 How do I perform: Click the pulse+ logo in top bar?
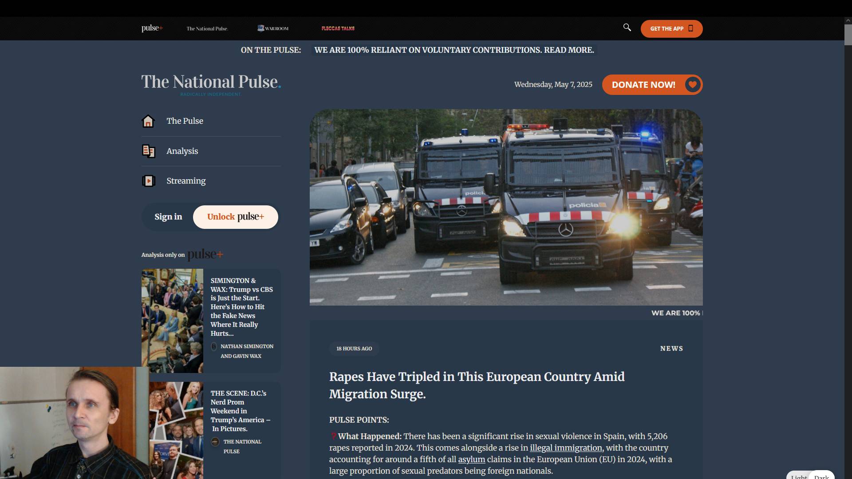click(x=152, y=28)
